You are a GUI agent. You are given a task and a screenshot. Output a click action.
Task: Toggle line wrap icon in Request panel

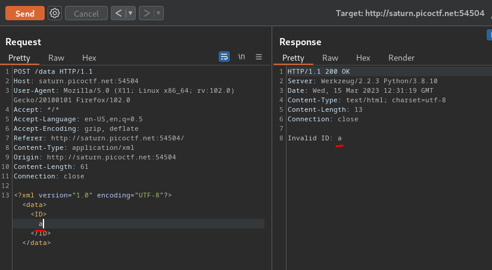(224, 56)
